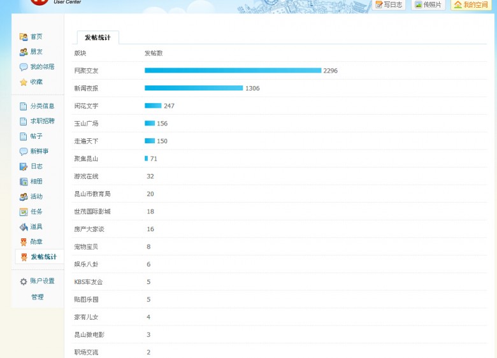497x358 pixels.
Task: Click the 游戏在线 row label
Action: point(86,176)
